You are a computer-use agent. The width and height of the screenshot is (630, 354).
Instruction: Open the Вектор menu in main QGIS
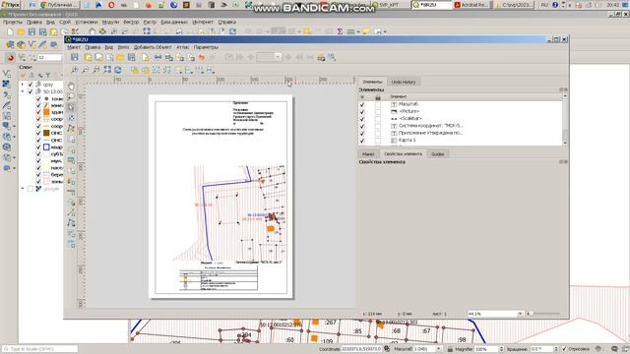(131, 22)
